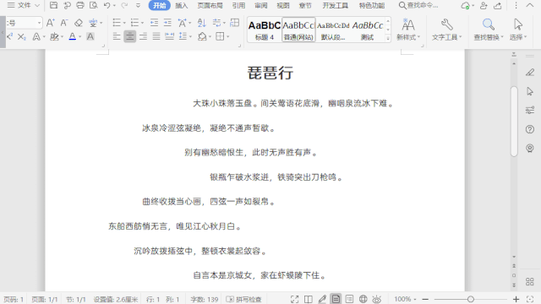
Task: Click the text highlight pen icon
Action: point(54,36)
